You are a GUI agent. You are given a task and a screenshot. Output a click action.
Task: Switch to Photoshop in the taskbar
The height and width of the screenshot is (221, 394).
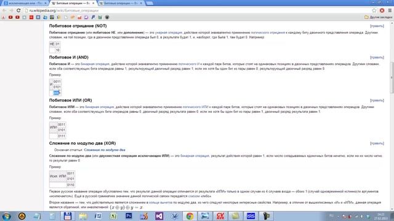click(129, 216)
